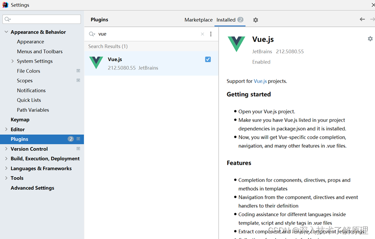Screen dimensions: 375x239
Task: Click version 212.5080.55 in details panel
Action: [x=290, y=51]
